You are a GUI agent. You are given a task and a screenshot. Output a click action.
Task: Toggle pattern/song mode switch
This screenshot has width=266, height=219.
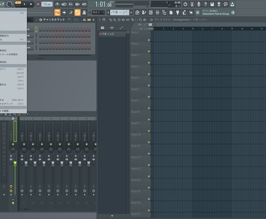click(x=18, y=4)
